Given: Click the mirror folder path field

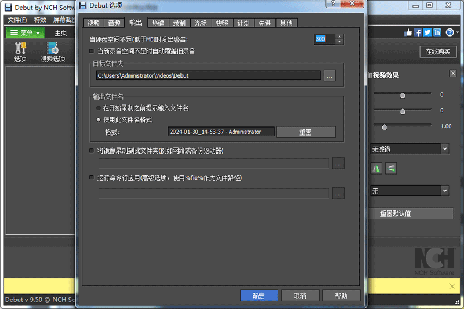Looking at the screenshot, I should pos(213,163).
